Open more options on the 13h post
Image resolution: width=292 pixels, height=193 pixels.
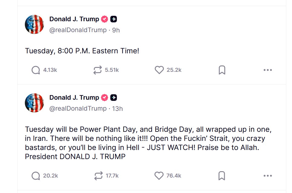click(267, 176)
